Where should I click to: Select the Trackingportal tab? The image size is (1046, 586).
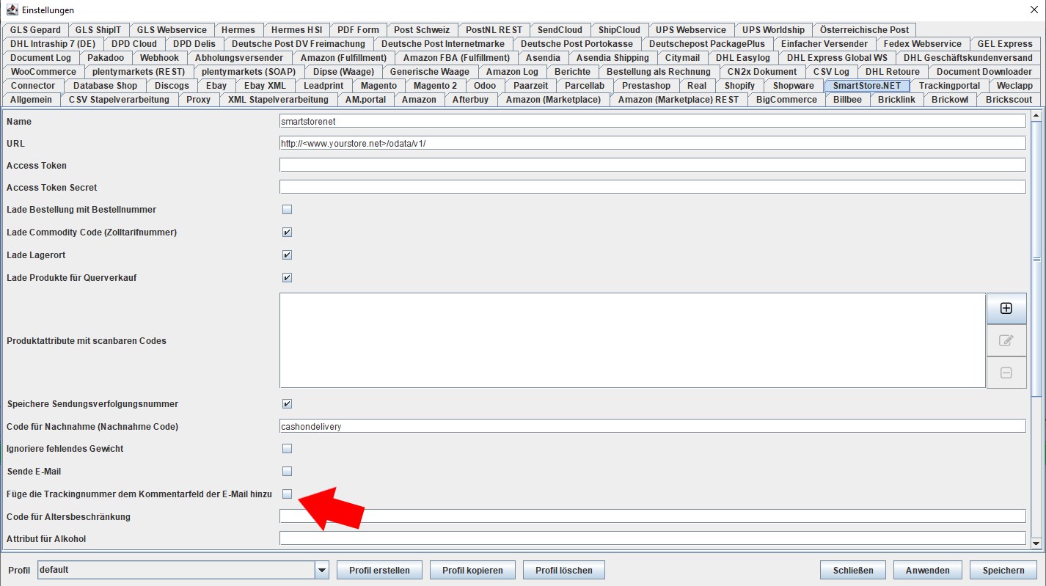pos(949,86)
